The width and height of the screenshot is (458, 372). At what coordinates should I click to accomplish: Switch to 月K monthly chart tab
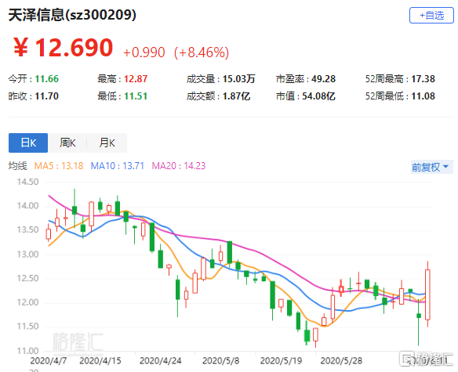[x=107, y=143]
